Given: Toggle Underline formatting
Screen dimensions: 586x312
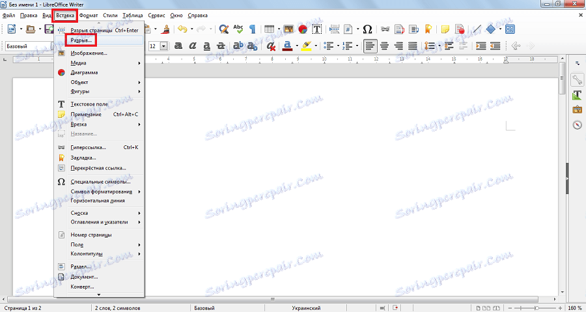Looking at the screenshot, I should (206, 46).
